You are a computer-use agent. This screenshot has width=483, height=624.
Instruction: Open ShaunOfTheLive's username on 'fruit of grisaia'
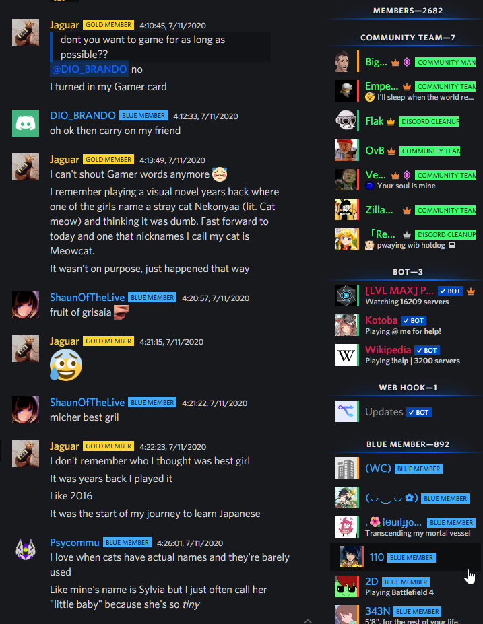pos(87,298)
